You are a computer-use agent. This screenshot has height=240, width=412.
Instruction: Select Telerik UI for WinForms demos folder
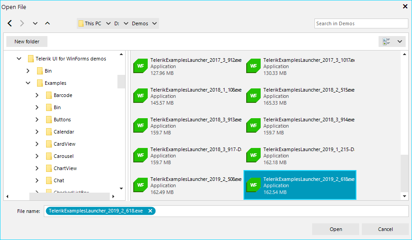[70, 59]
